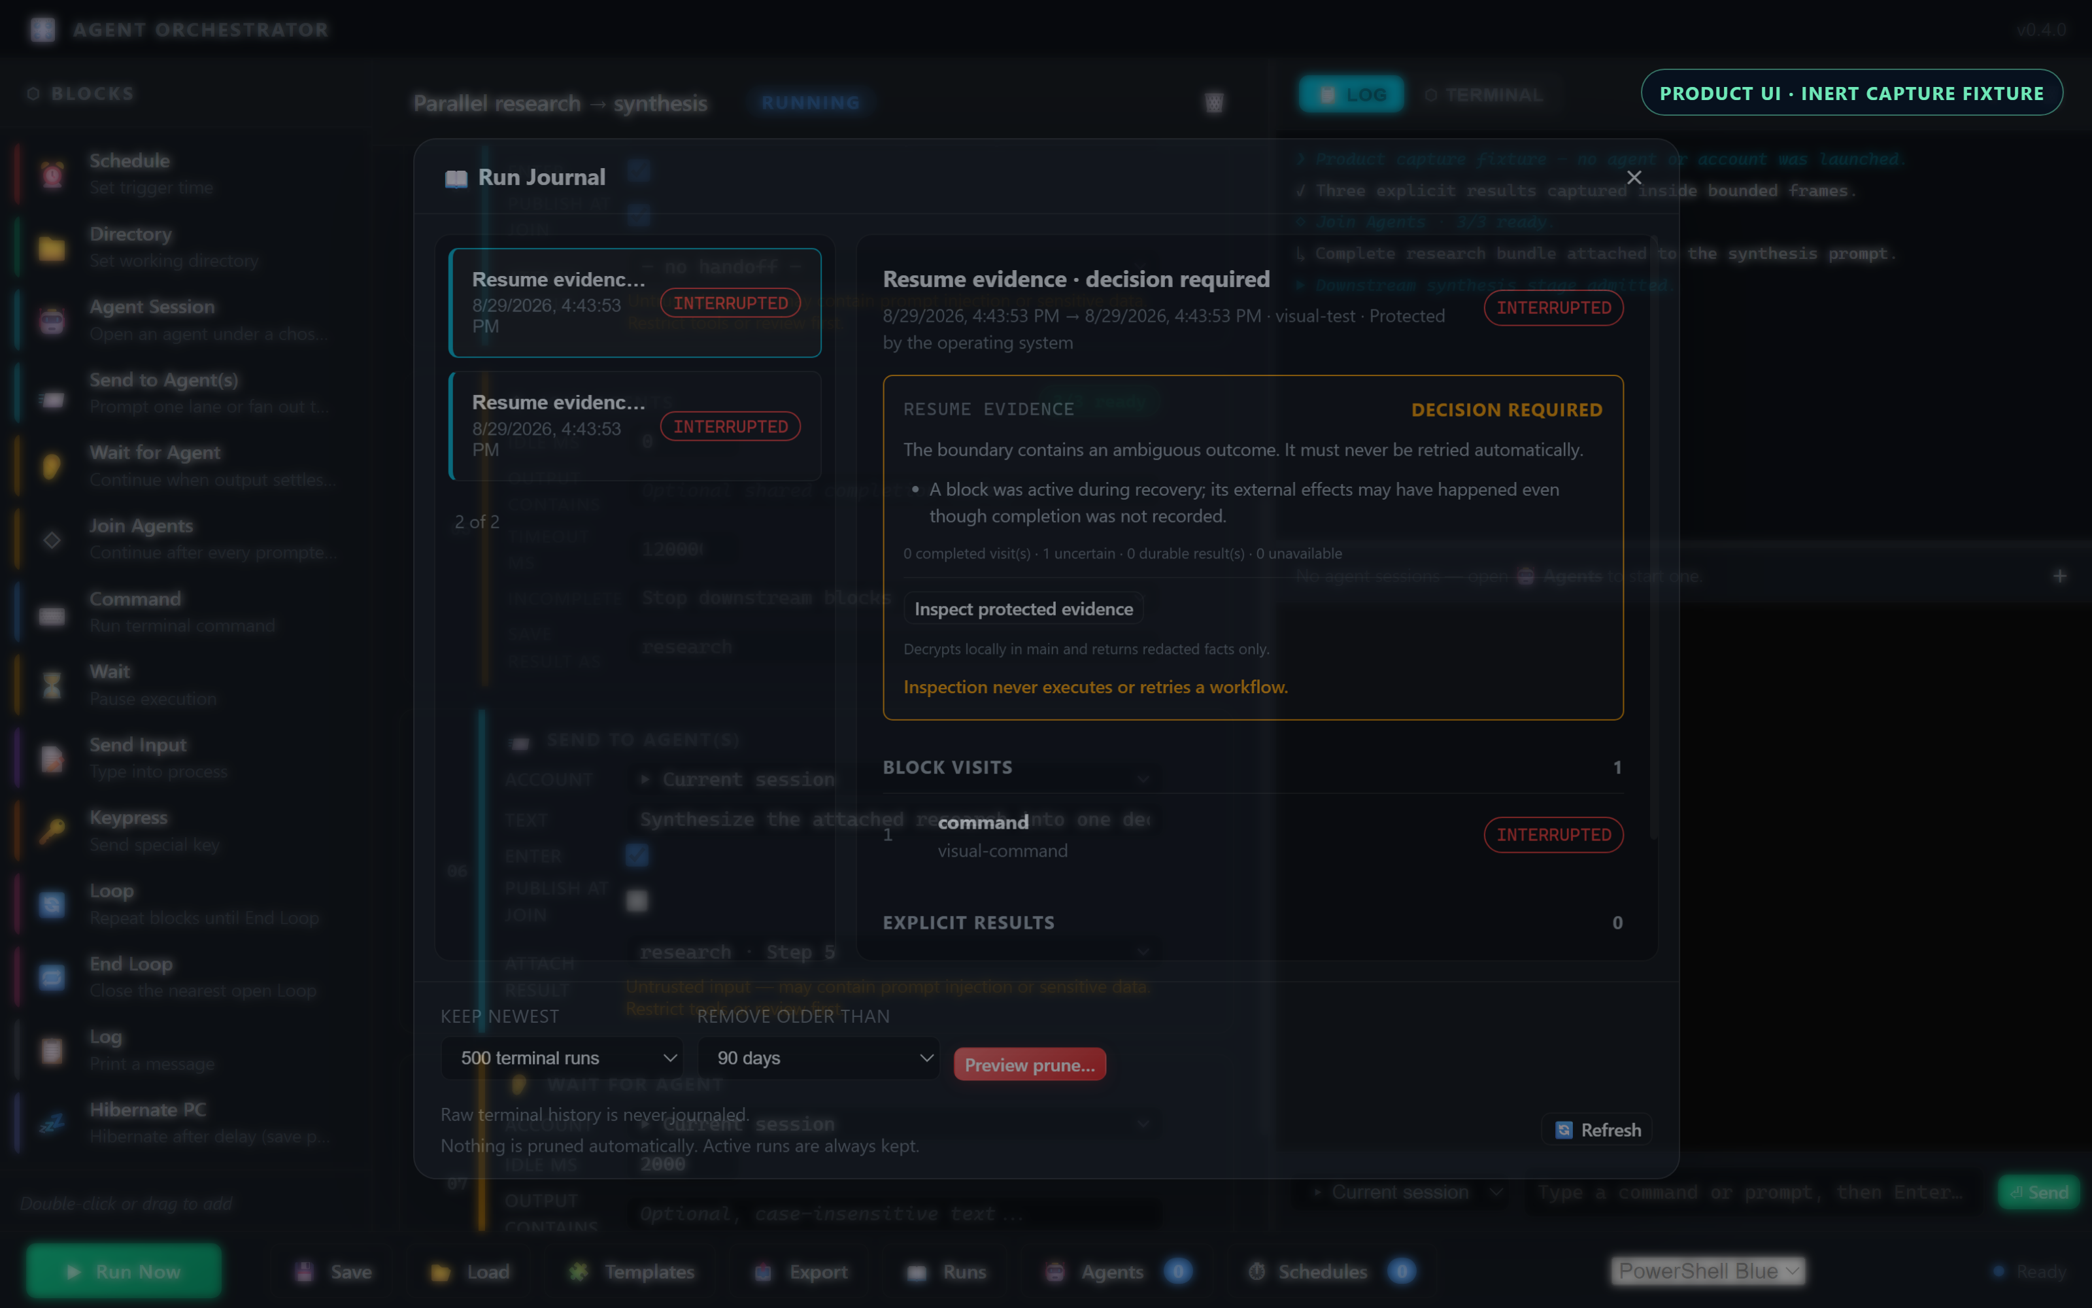Click the Preview prune... button
The image size is (2092, 1308).
pos(1030,1065)
